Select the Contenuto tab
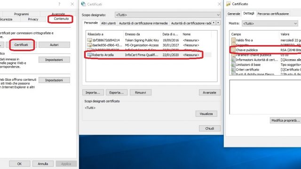 (61, 19)
